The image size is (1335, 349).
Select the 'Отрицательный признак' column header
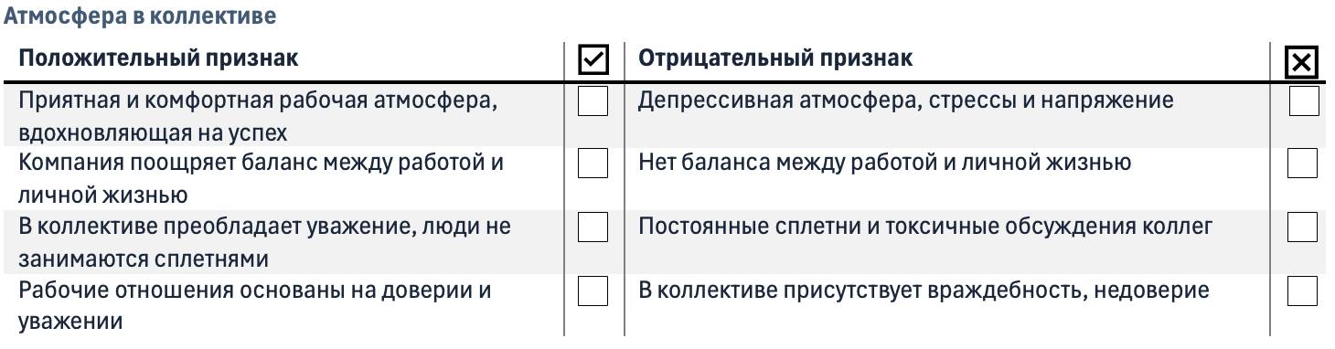click(x=775, y=58)
